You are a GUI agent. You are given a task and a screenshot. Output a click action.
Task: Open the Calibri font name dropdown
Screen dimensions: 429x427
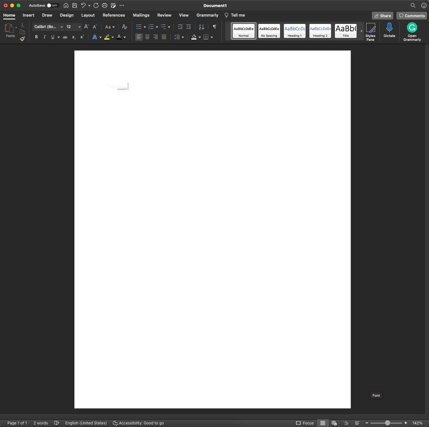48,27
